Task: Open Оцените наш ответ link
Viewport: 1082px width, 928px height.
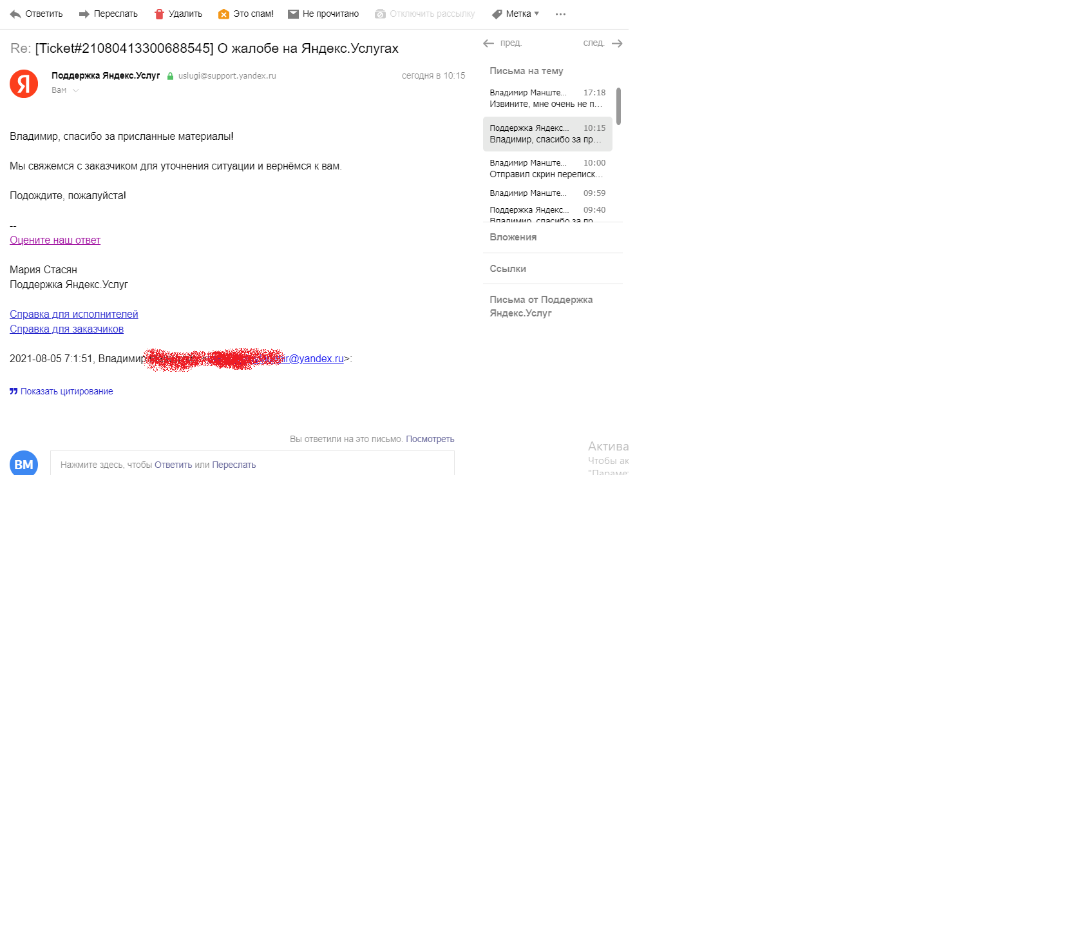Action: pyautogui.click(x=55, y=240)
